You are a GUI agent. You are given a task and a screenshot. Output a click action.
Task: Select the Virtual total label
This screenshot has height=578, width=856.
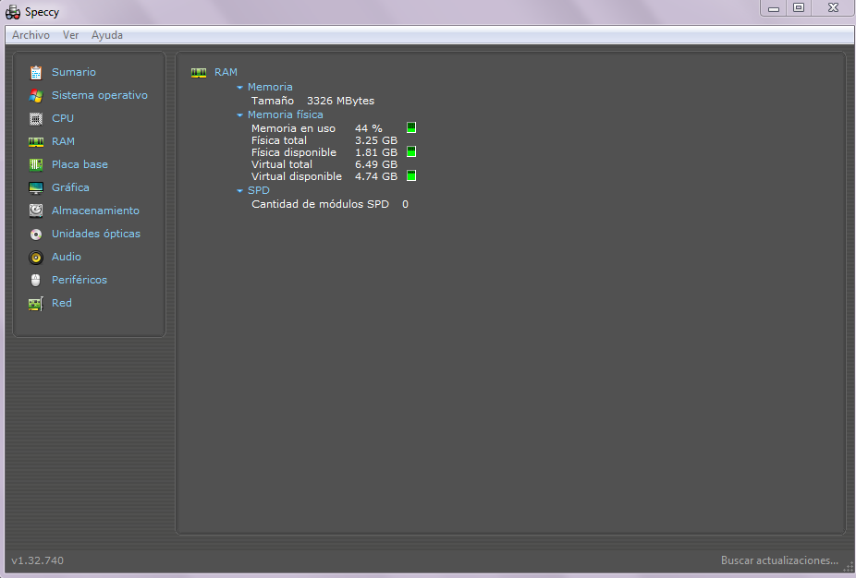[282, 164]
